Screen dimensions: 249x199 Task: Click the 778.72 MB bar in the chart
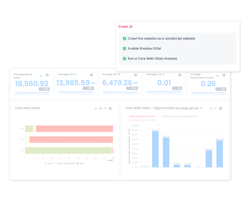[x=155, y=149]
